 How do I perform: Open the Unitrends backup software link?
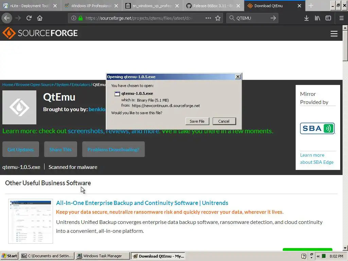(x=142, y=203)
